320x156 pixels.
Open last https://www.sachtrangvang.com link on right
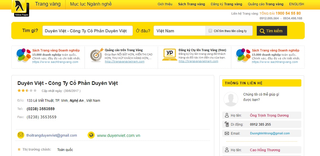(x=275, y=62)
